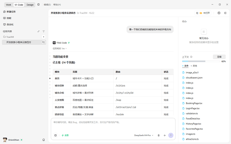Click the OrionEthan user avatar
The height and width of the screenshot is (144, 231).
click(x=5, y=140)
